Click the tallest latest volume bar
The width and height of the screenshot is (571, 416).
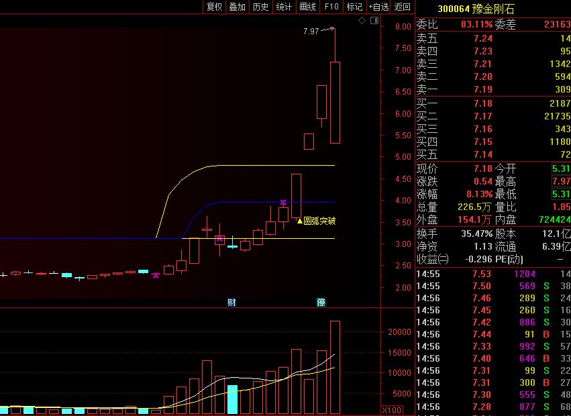335,367
